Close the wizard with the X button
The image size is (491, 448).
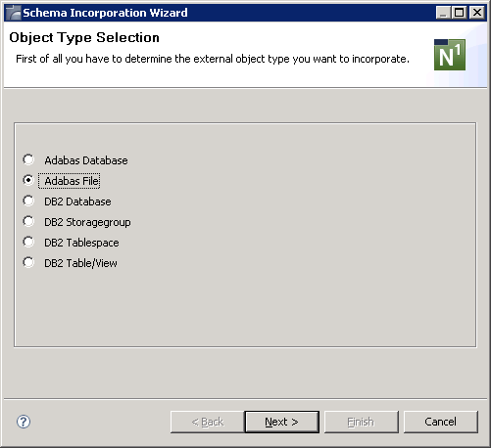coord(477,13)
